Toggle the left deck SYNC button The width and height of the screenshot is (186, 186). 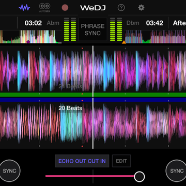[x=9, y=171]
